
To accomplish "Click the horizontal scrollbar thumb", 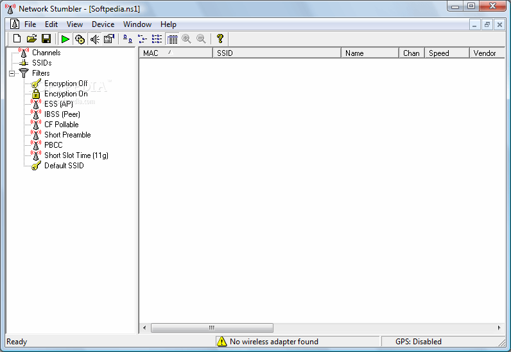I will coord(212,328).
